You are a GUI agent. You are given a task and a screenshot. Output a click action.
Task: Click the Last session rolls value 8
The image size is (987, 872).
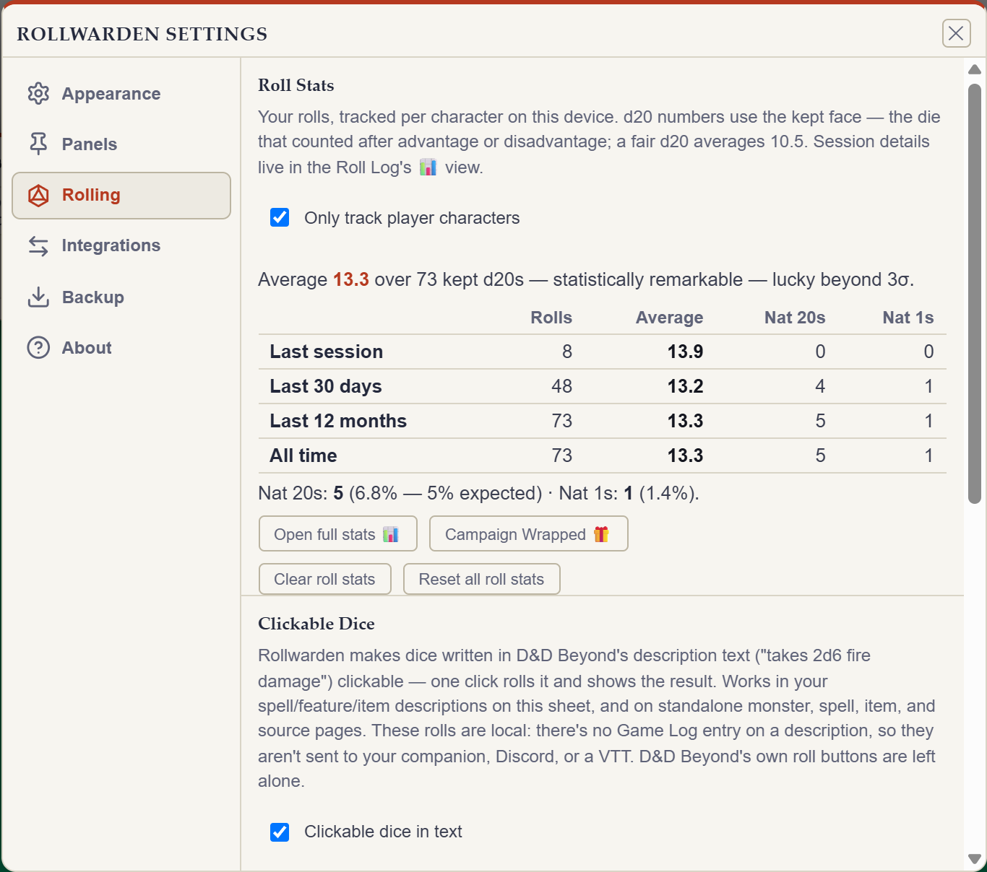567,352
